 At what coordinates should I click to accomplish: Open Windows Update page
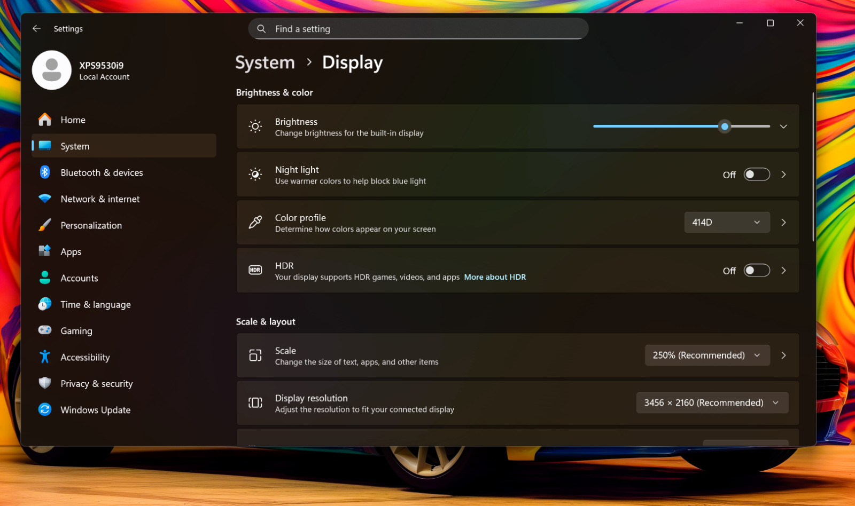(x=124, y=410)
